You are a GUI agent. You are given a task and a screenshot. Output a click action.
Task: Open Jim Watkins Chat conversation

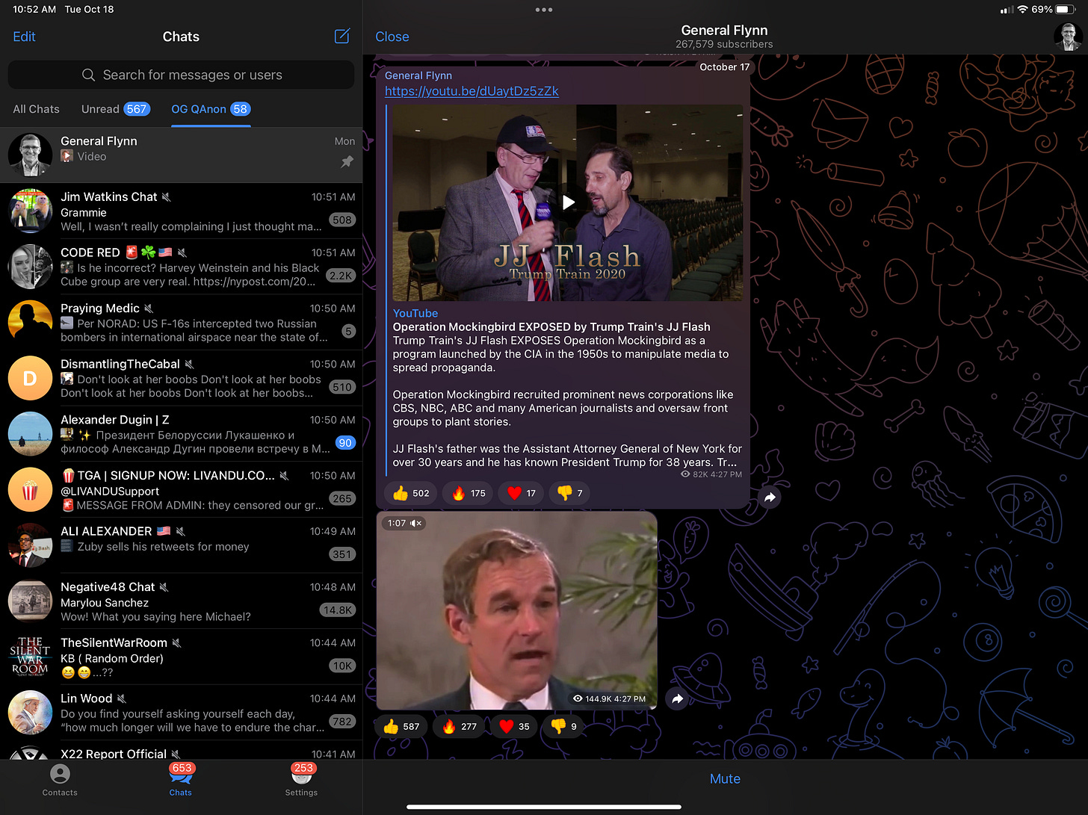(181, 211)
